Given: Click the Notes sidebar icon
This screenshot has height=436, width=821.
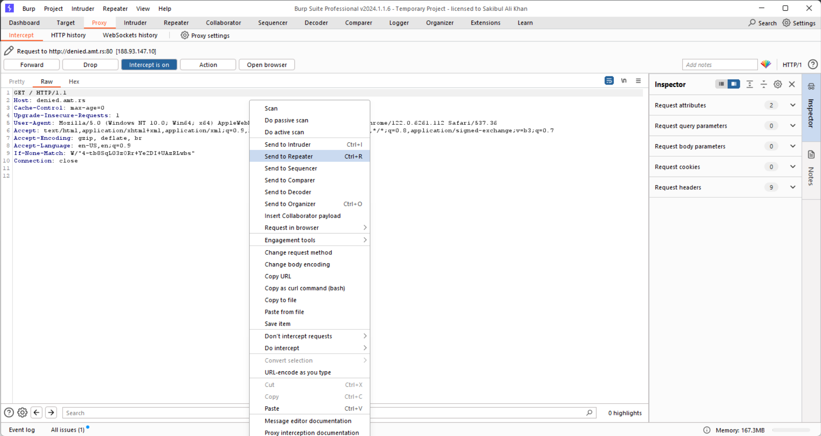Looking at the screenshot, I should pyautogui.click(x=811, y=155).
